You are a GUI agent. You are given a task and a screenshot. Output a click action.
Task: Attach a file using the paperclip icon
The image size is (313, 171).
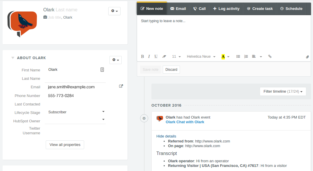[x=307, y=57]
